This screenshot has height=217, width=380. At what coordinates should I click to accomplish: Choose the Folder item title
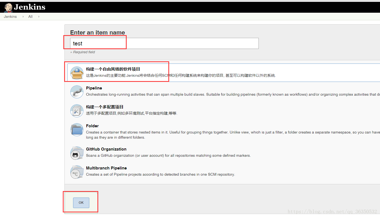pyautogui.click(x=92, y=126)
